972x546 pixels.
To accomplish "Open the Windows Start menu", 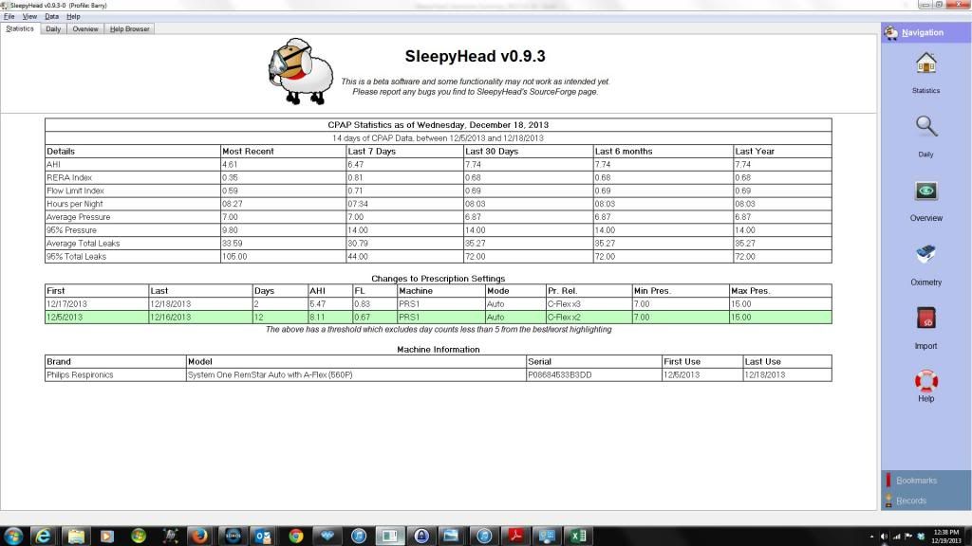I will tap(13, 536).
